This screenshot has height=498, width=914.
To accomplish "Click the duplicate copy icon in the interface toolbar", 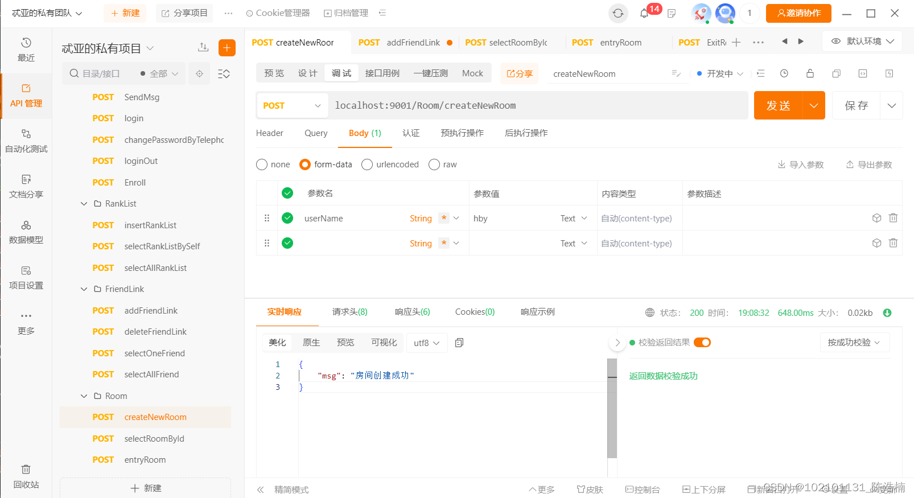I will click(837, 73).
